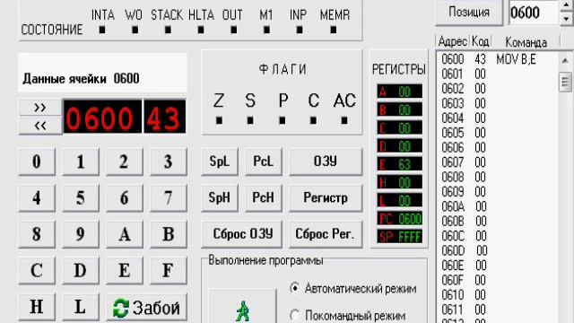
Task: Select the row 0600 43 MOV B,E
Action: click(498, 59)
